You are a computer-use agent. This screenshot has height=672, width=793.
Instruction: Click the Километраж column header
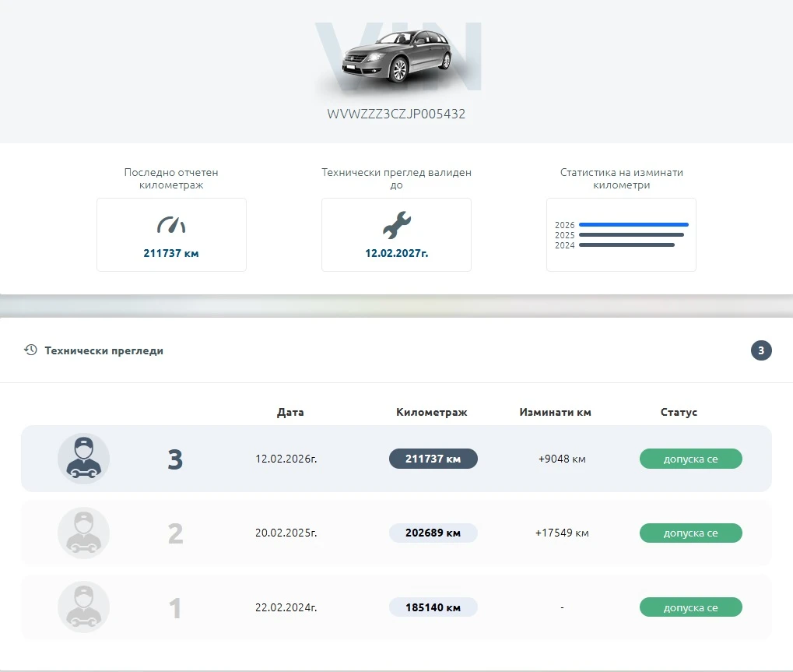pos(431,412)
